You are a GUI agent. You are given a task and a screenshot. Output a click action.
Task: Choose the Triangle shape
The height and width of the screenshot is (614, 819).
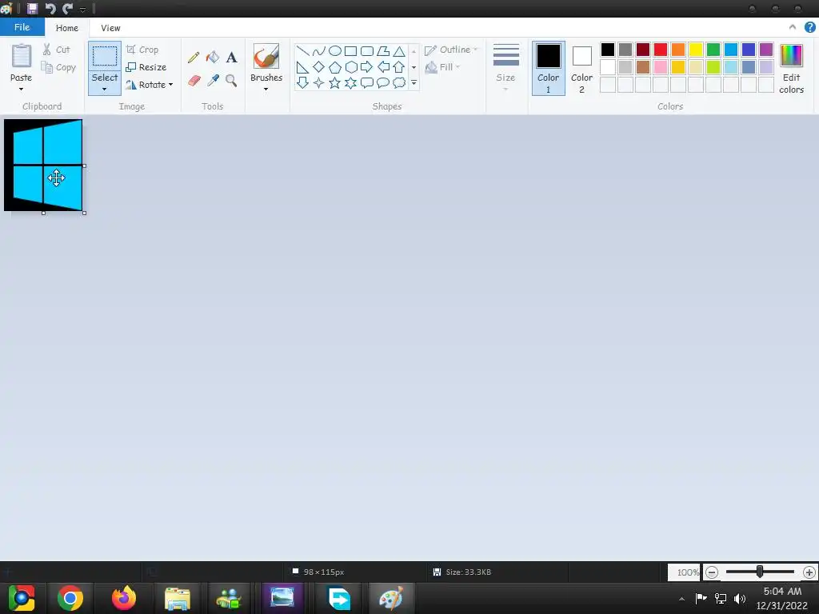point(399,50)
